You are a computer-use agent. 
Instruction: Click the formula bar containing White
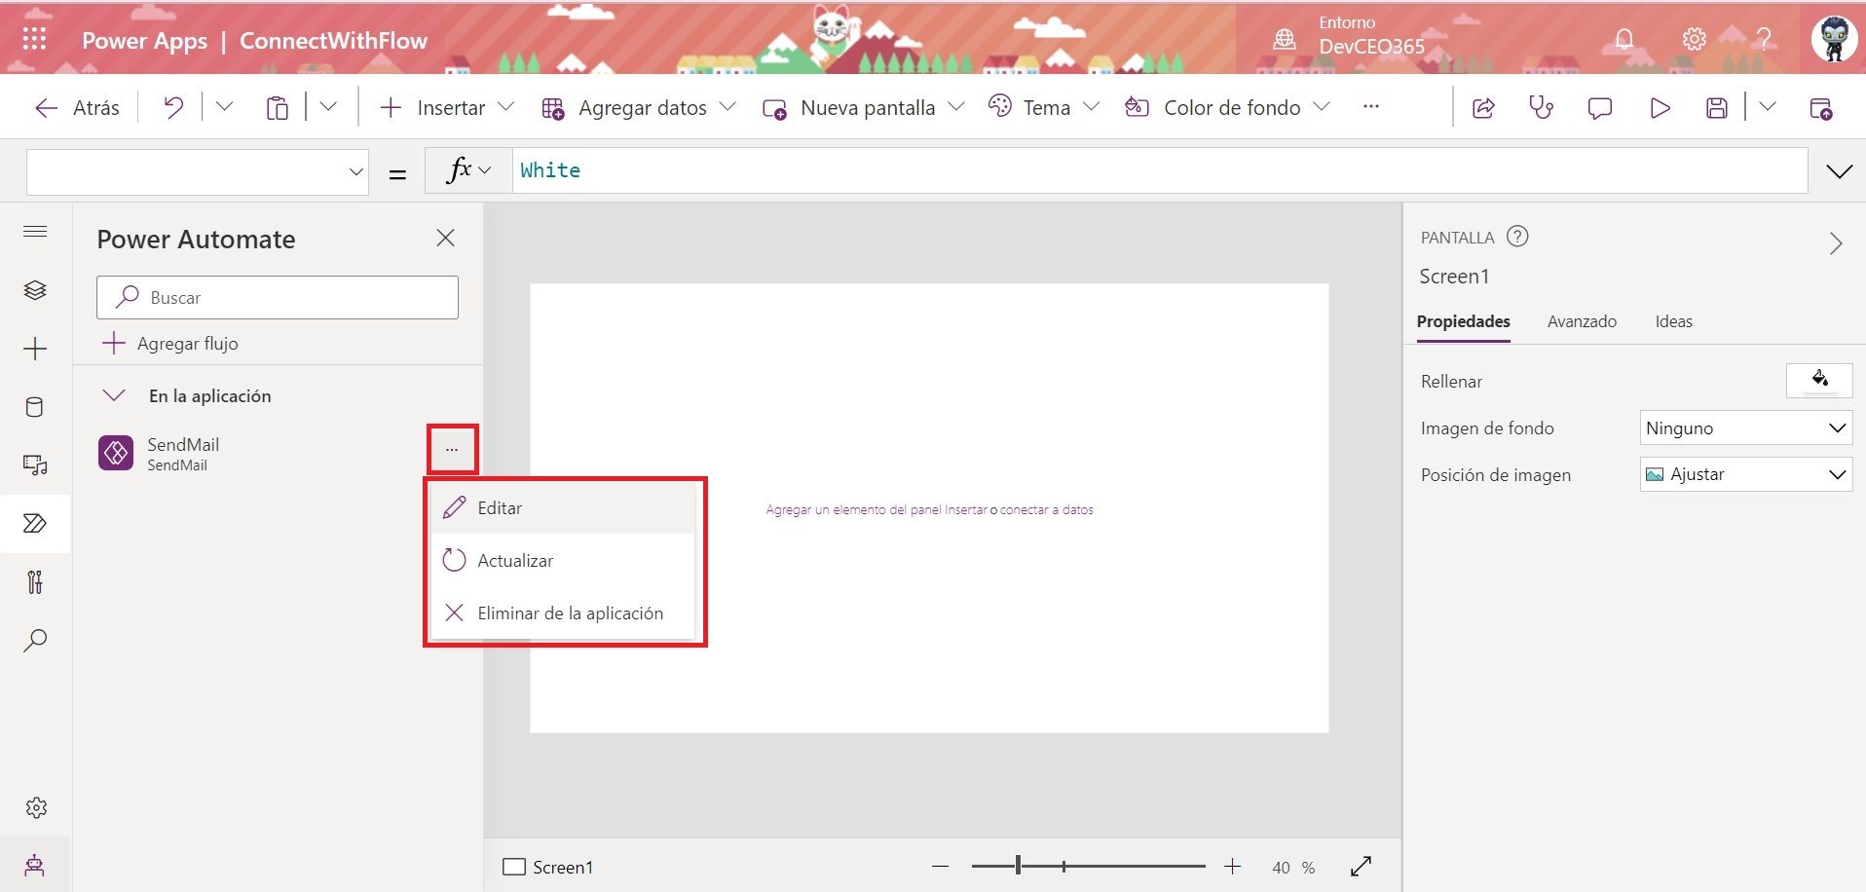point(1160,171)
